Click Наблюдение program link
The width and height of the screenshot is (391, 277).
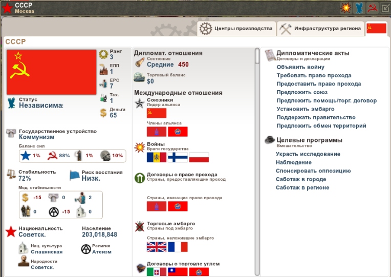(x=293, y=162)
